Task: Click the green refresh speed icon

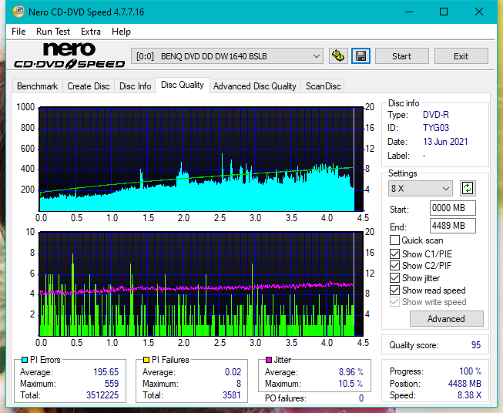Action: pos(468,188)
